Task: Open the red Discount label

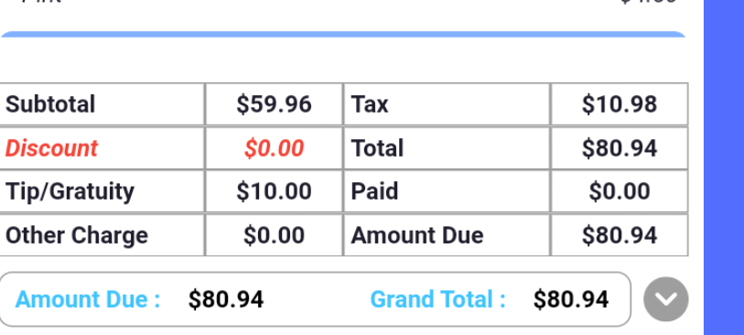Action: point(51,148)
